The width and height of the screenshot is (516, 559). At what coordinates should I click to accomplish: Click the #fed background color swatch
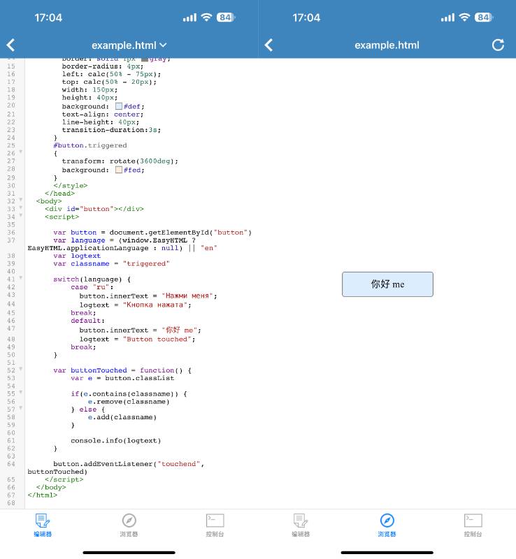119,170
